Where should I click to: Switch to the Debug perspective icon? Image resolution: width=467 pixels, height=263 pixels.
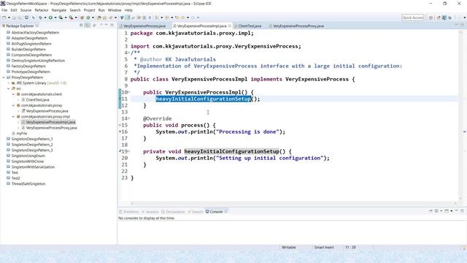tap(450, 18)
